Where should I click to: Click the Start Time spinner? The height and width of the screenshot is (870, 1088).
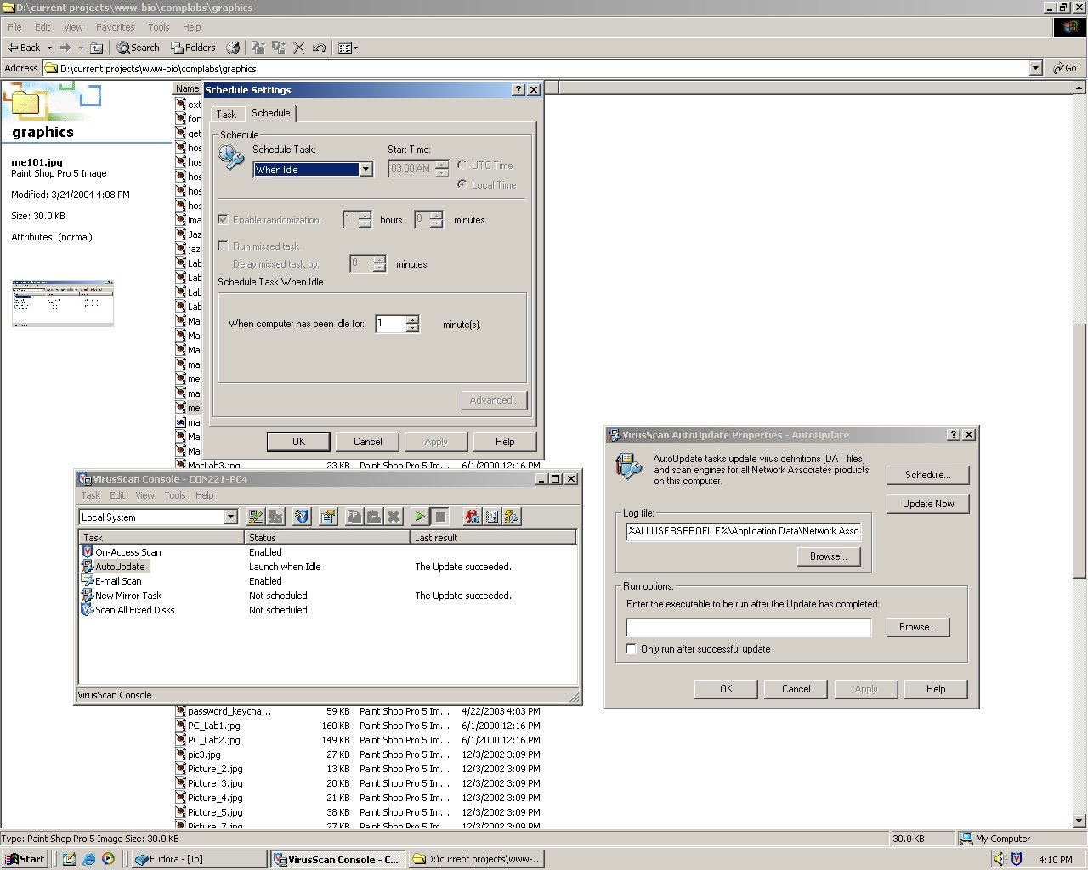pos(441,168)
